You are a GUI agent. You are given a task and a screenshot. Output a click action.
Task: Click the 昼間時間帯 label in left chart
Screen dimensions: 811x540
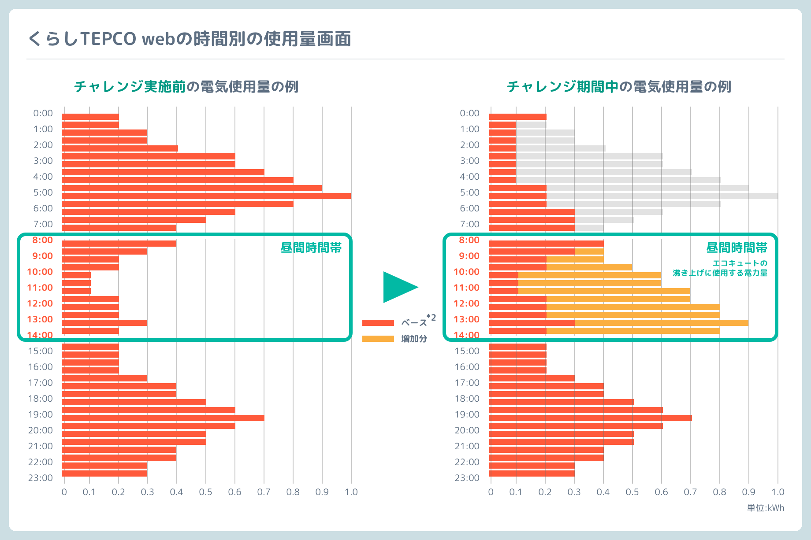tap(311, 248)
